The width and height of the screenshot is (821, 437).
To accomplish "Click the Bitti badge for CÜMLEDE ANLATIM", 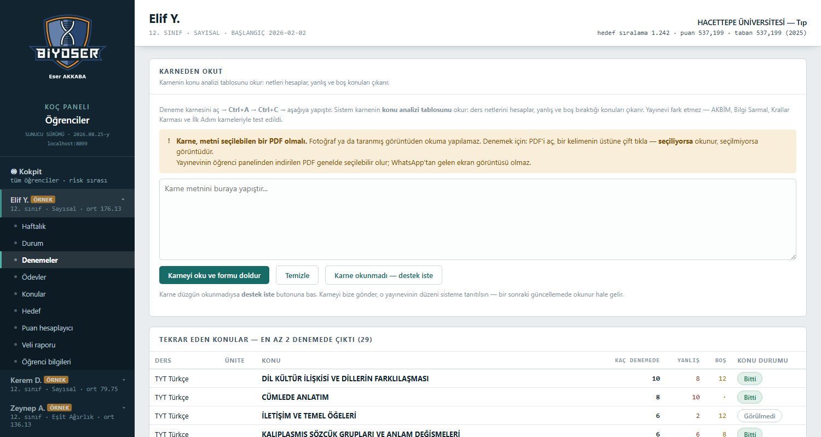I will coord(750,397).
